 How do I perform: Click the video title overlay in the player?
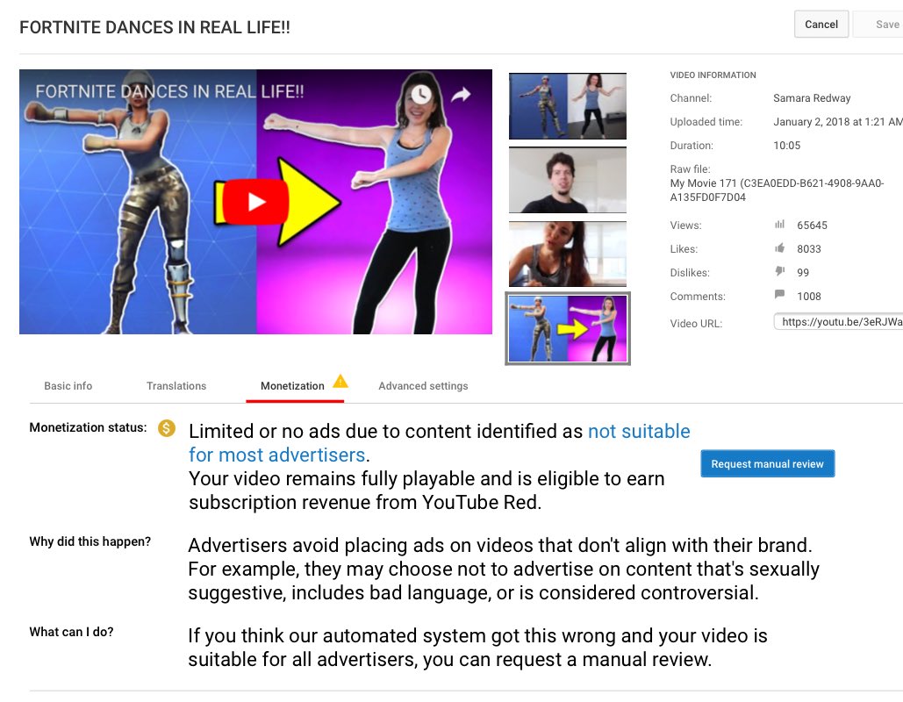pyautogui.click(x=169, y=91)
